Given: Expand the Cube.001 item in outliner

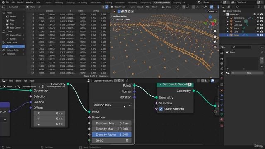Looking at the screenshot, I should point(228,25).
